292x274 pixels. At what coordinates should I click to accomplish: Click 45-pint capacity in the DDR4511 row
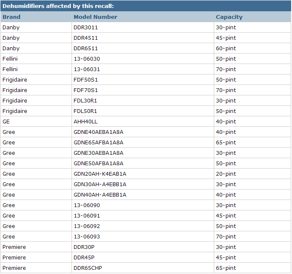(226, 38)
